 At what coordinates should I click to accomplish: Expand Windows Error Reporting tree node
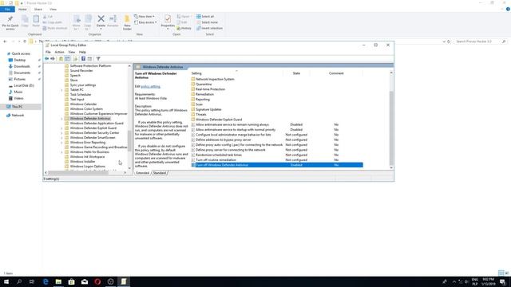(x=61, y=143)
